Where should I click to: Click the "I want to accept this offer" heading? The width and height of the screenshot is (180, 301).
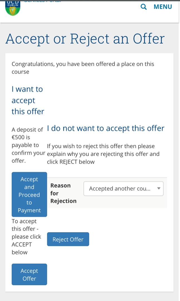[x=28, y=100]
